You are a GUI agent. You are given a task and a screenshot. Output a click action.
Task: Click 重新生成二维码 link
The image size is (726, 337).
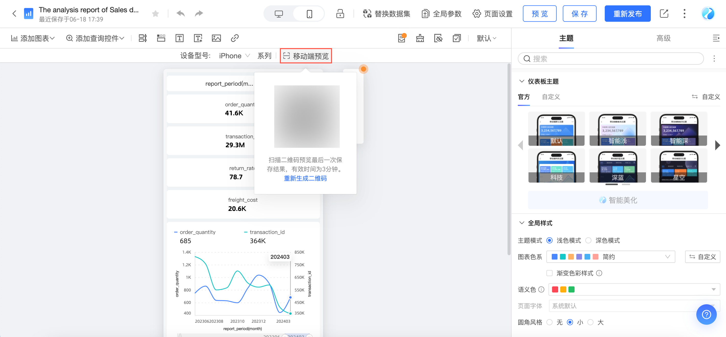pos(305,178)
